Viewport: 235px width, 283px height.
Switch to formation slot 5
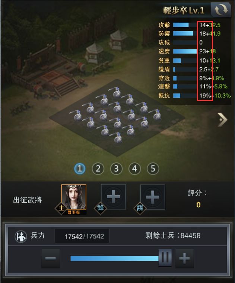coord(153,169)
